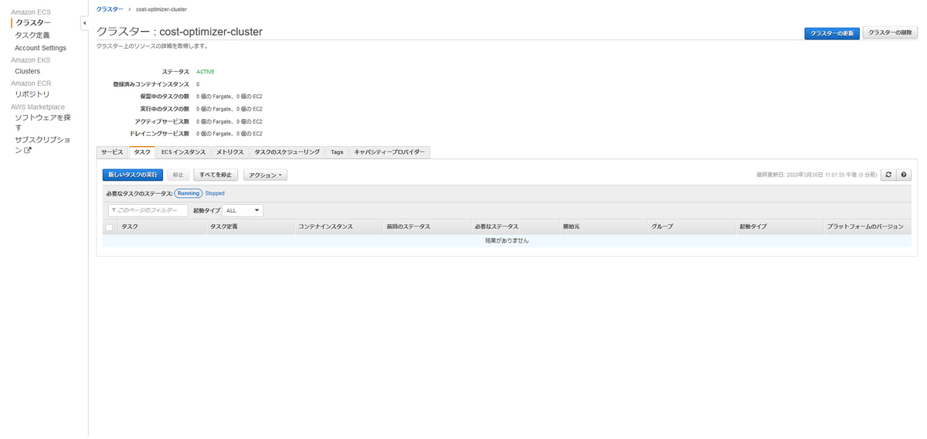
Task: Open the ECS インスタンス tab
Action: [x=183, y=152]
